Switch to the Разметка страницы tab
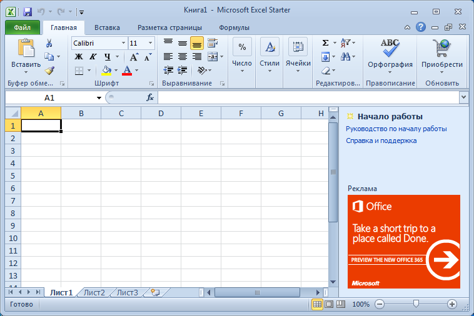The image size is (474, 316). 169,27
